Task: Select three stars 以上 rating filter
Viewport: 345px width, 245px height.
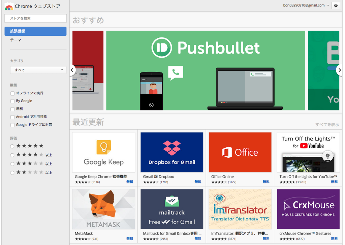Action: point(12,164)
